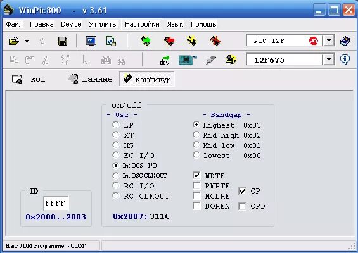
Task: Click the ID field showing FFFF
Action: (56, 203)
